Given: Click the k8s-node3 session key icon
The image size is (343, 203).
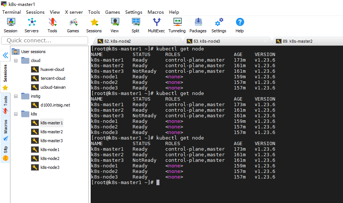Looking at the screenshot, I should tap(35, 167).
